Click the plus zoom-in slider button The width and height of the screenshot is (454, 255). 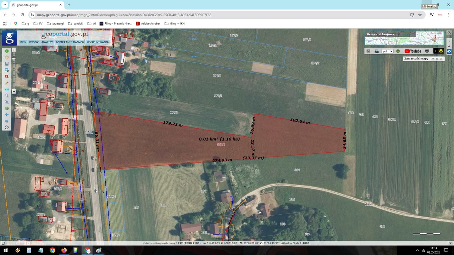pos(14,50)
